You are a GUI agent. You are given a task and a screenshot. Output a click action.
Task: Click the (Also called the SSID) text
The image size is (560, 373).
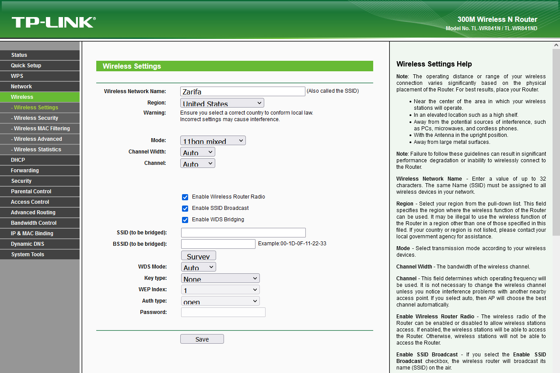coord(332,91)
